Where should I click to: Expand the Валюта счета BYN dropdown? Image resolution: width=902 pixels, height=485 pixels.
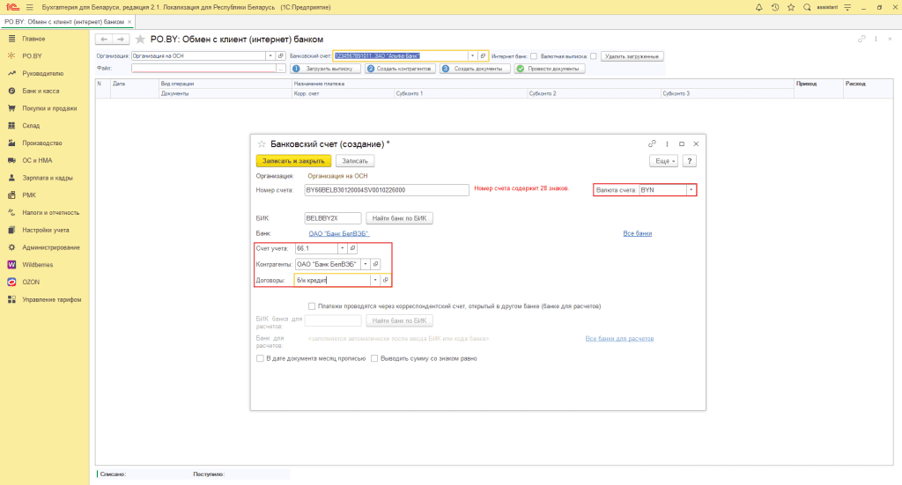pos(691,189)
